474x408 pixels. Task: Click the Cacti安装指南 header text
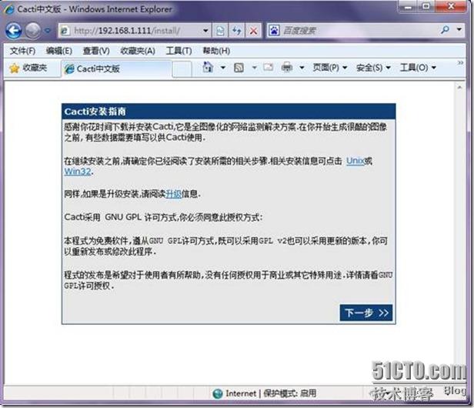coord(95,112)
